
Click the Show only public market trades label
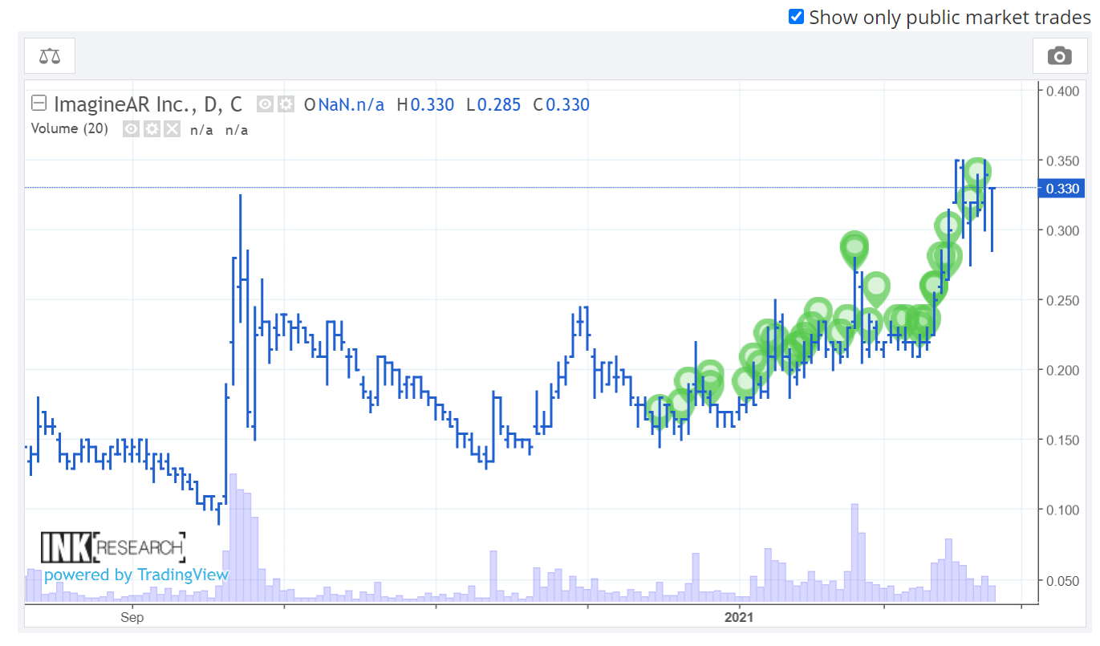pyautogui.click(x=949, y=17)
